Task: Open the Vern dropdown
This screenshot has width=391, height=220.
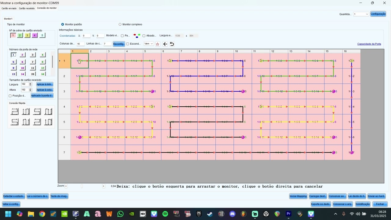Action: point(149,44)
